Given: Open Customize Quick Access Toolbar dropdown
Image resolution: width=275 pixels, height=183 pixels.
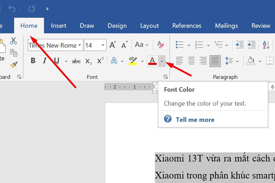Looking at the screenshot, I should (x=47, y=9).
